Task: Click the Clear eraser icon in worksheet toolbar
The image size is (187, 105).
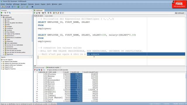Action: [x=58, y=13]
